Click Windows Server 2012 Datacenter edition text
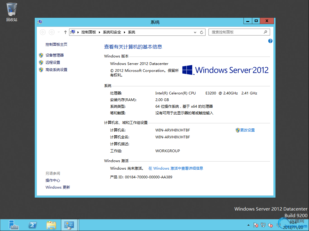 pyautogui.click(x=139, y=64)
